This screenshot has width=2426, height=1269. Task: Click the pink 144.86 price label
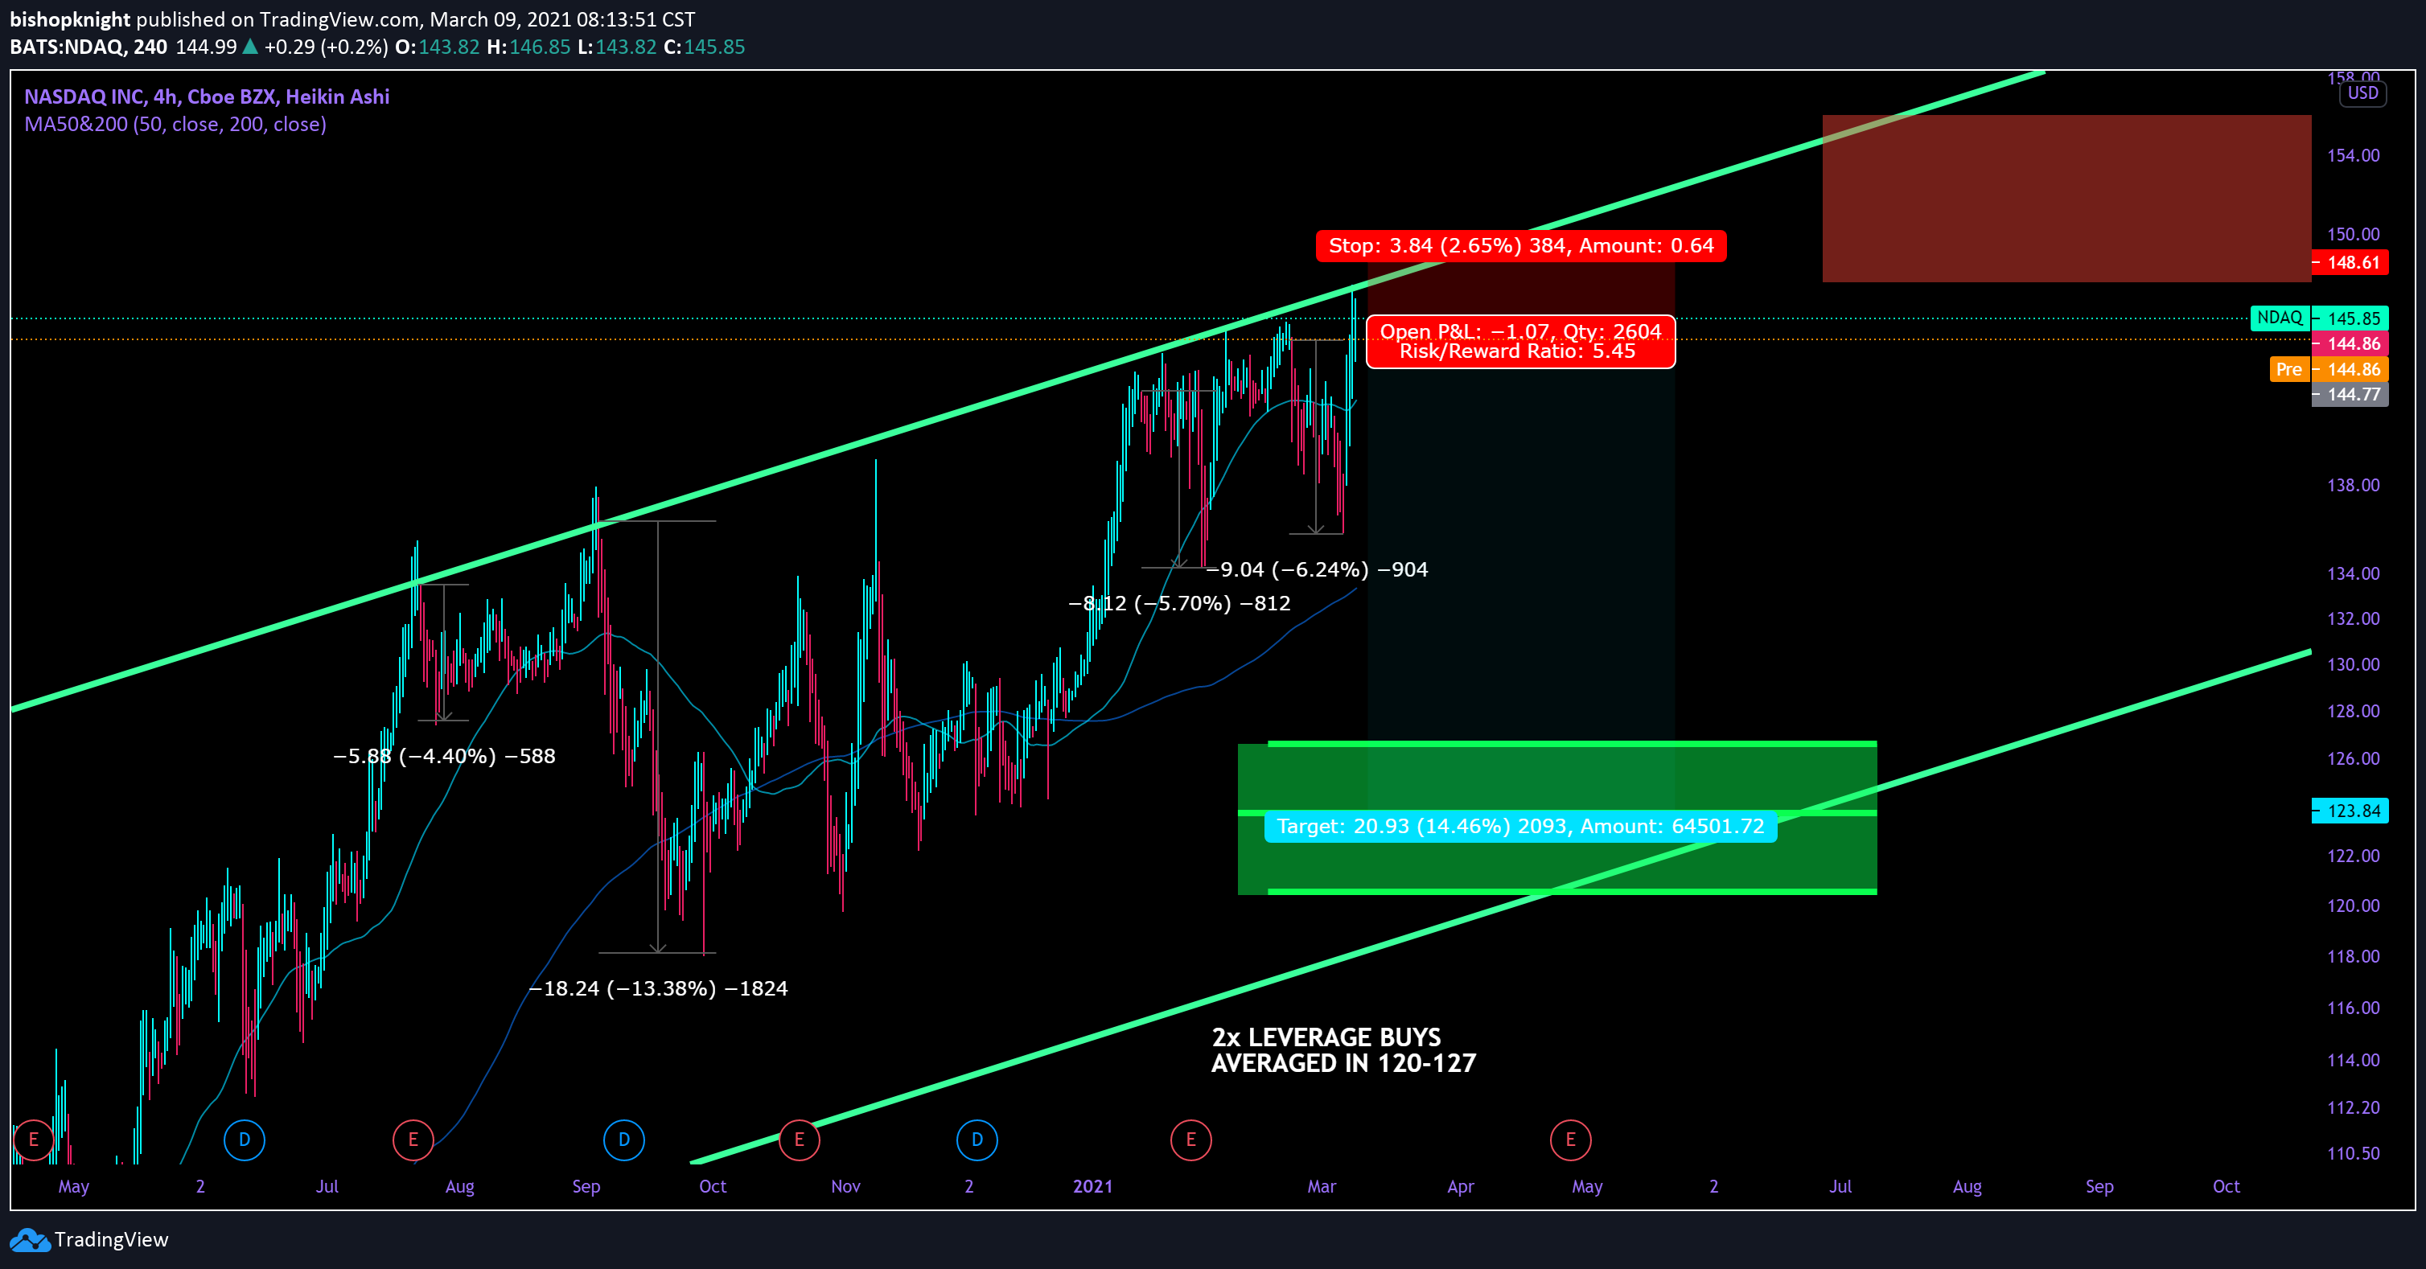click(2350, 343)
